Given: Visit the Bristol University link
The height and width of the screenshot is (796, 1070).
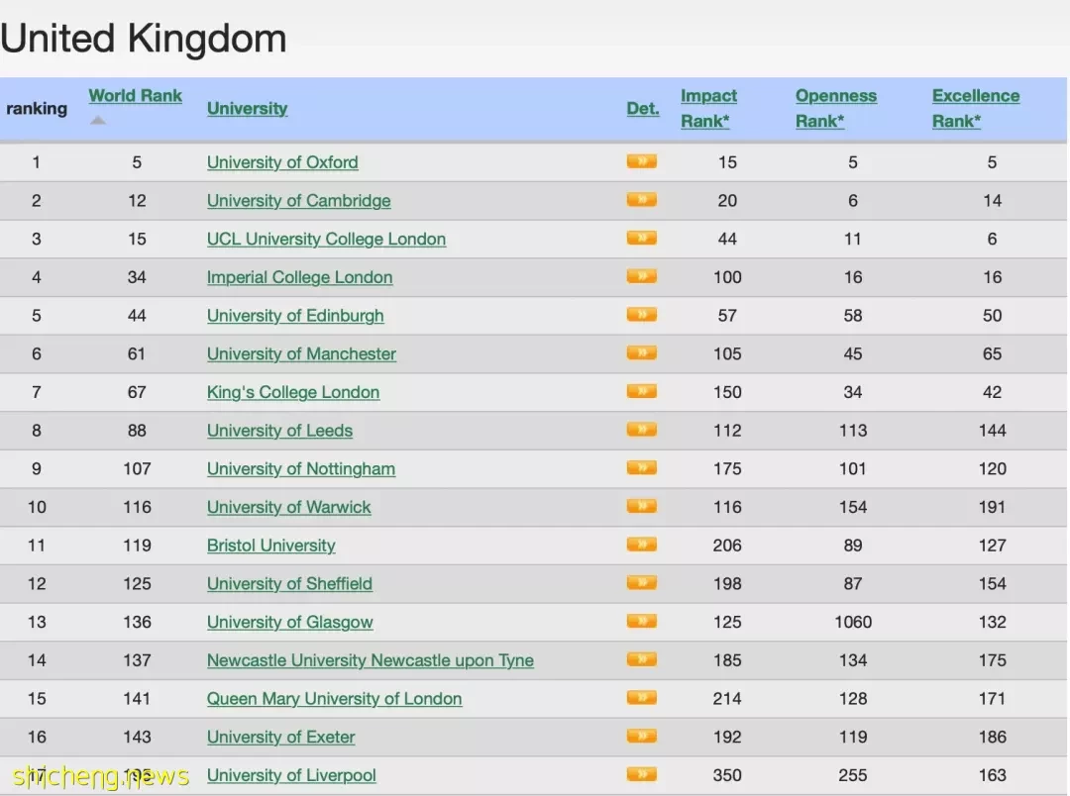Looking at the screenshot, I should [x=270, y=545].
